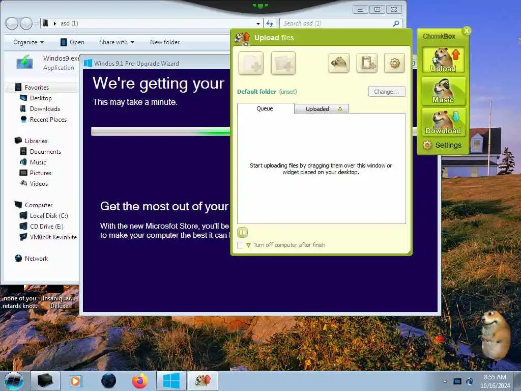This screenshot has width=521, height=391.
Task: Click the Windows logo wizard taskbar button
Action: pyautogui.click(x=171, y=381)
